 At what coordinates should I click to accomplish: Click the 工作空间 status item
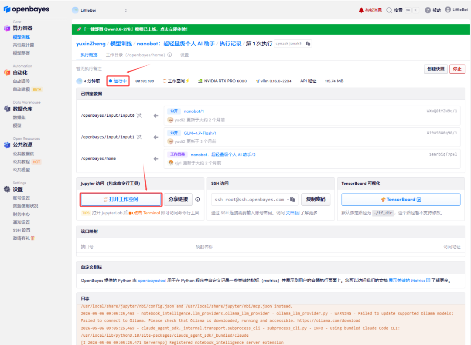pyautogui.click(x=176, y=81)
